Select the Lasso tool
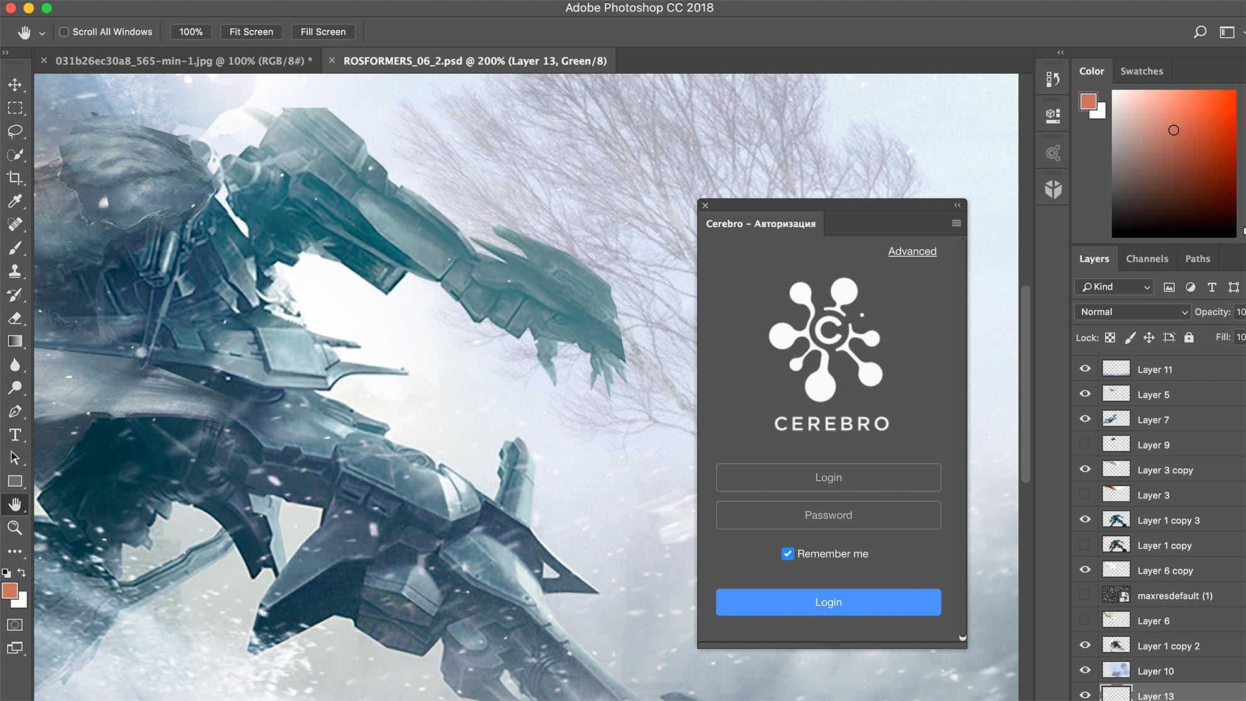1246x701 pixels. click(x=14, y=131)
